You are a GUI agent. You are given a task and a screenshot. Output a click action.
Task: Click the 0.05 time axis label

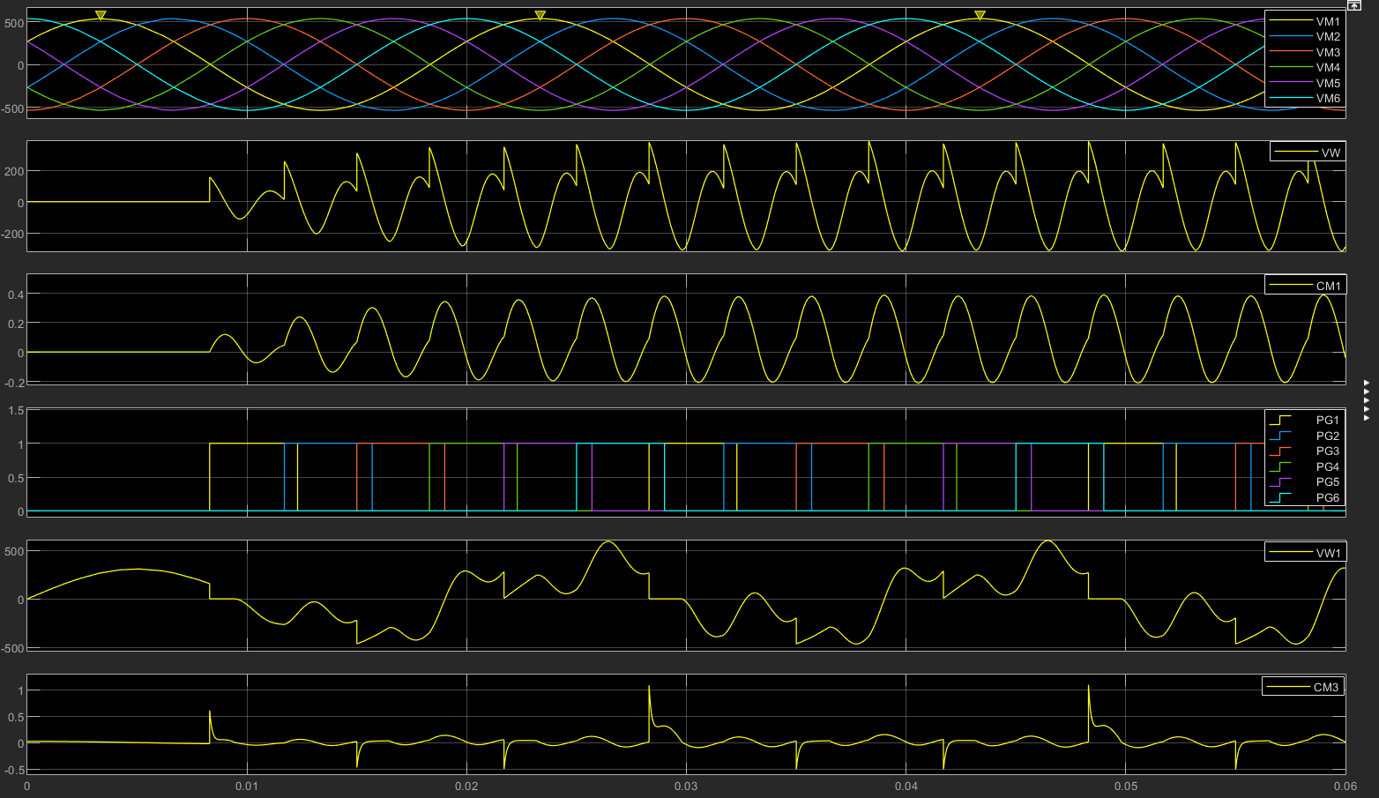1125,786
